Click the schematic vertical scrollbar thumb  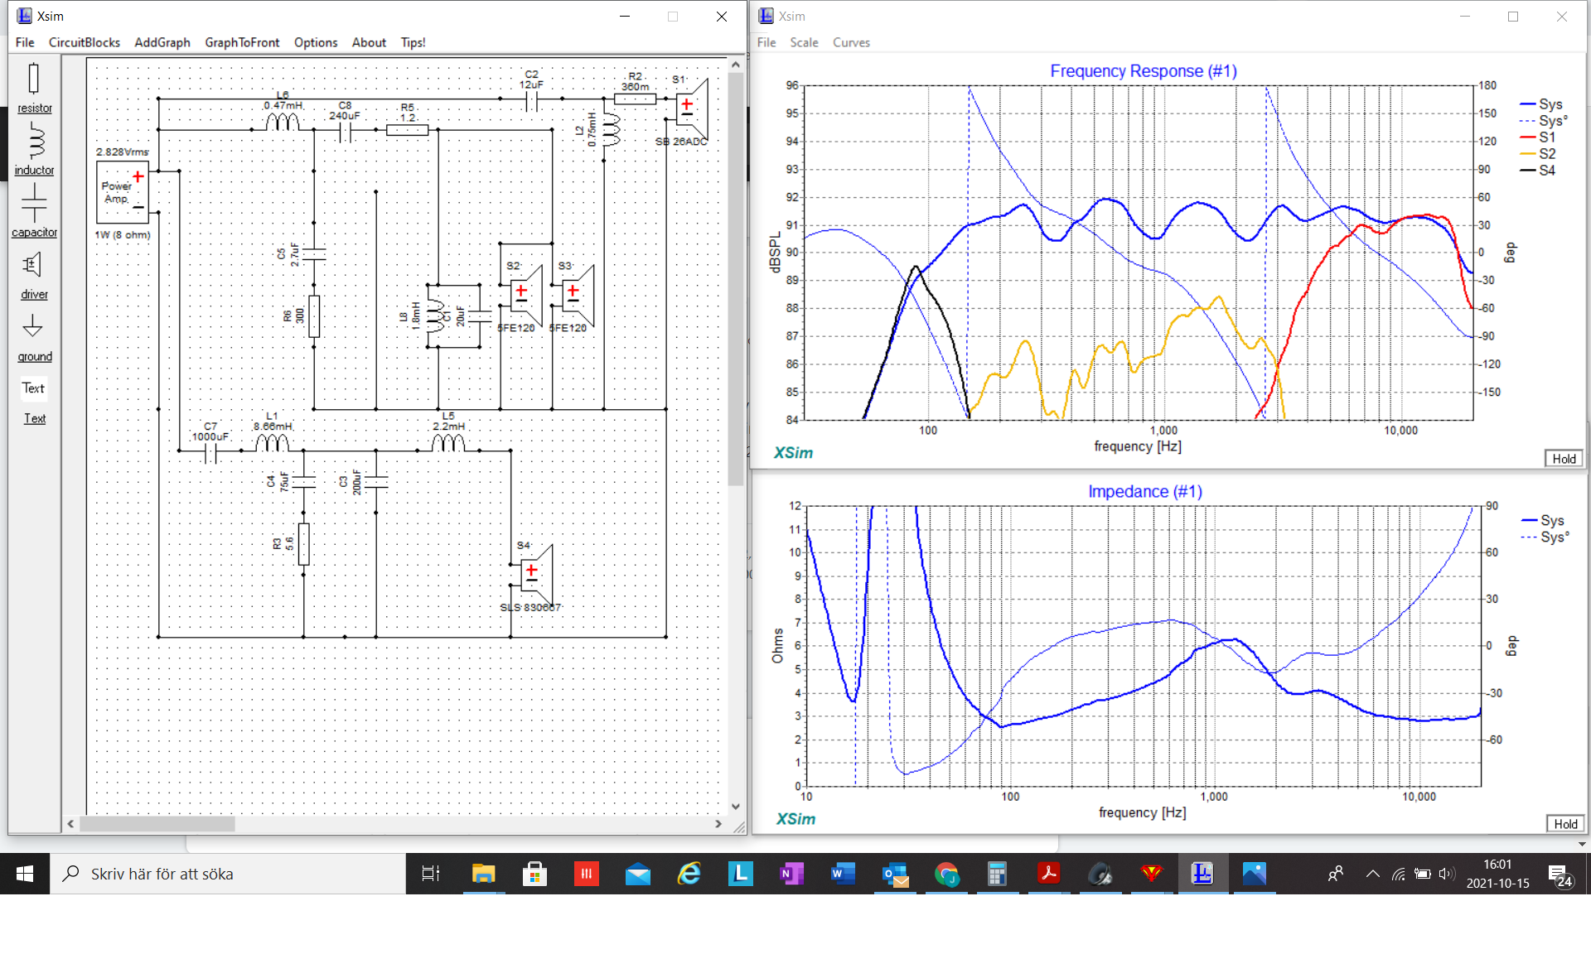[736, 279]
